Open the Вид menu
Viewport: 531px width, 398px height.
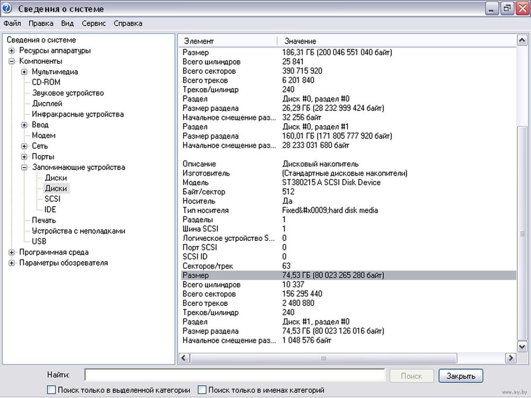pos(67,23)
